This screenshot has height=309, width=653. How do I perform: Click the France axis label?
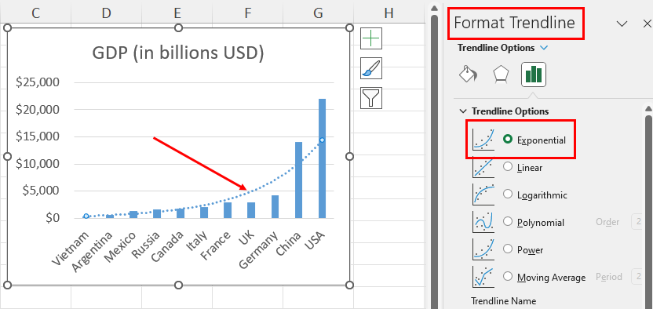coord(216,245)
